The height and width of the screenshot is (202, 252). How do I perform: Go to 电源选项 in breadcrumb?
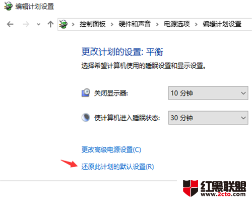coord(177,24)
